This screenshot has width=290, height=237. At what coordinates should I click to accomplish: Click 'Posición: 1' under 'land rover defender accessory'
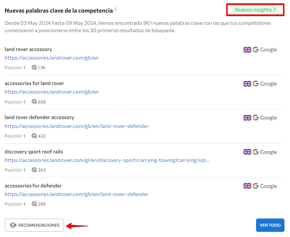(15, 136)
